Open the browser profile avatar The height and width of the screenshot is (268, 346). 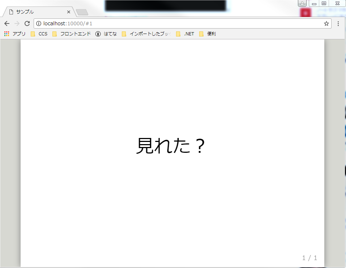[x=302, y=4]
